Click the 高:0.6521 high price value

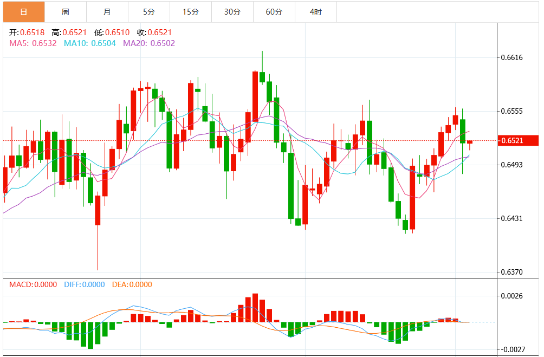point(69,33)
